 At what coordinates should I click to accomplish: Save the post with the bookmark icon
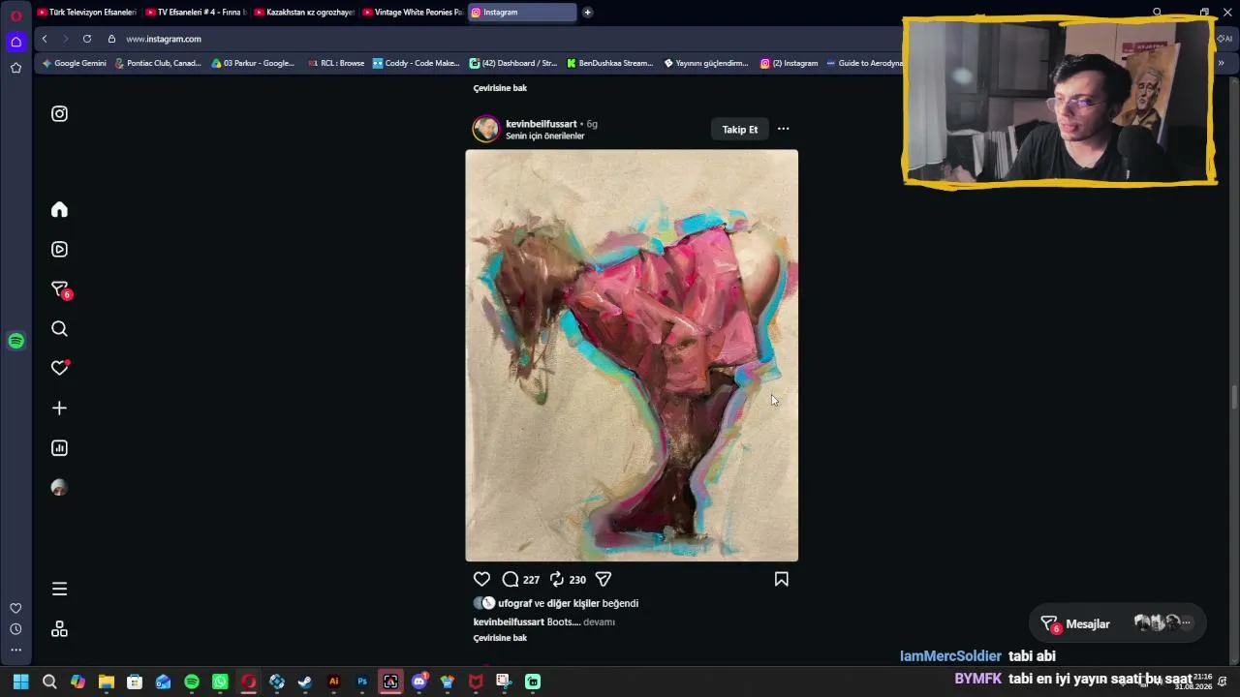(781, 579)
